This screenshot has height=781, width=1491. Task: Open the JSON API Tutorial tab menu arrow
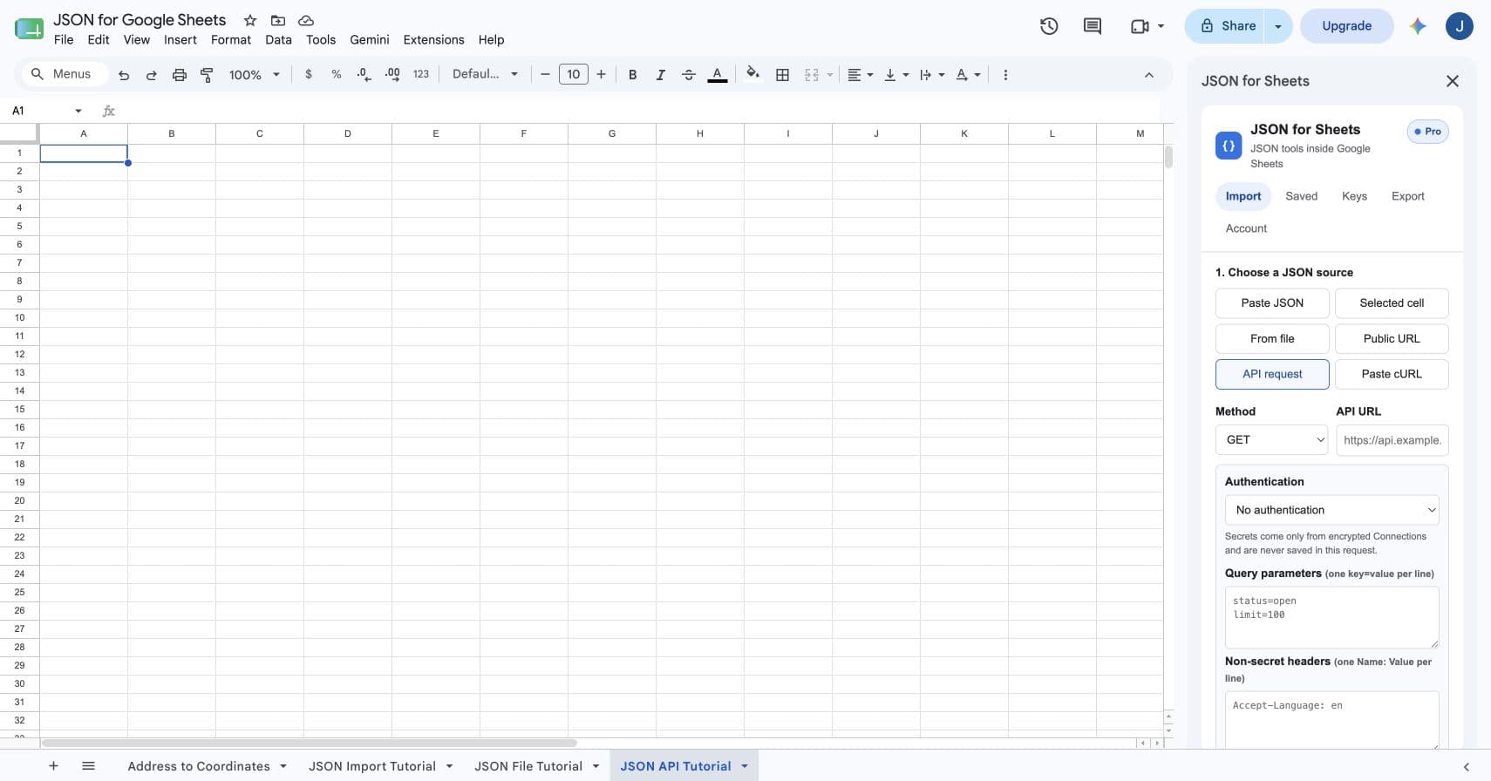[x=745, y=766]
